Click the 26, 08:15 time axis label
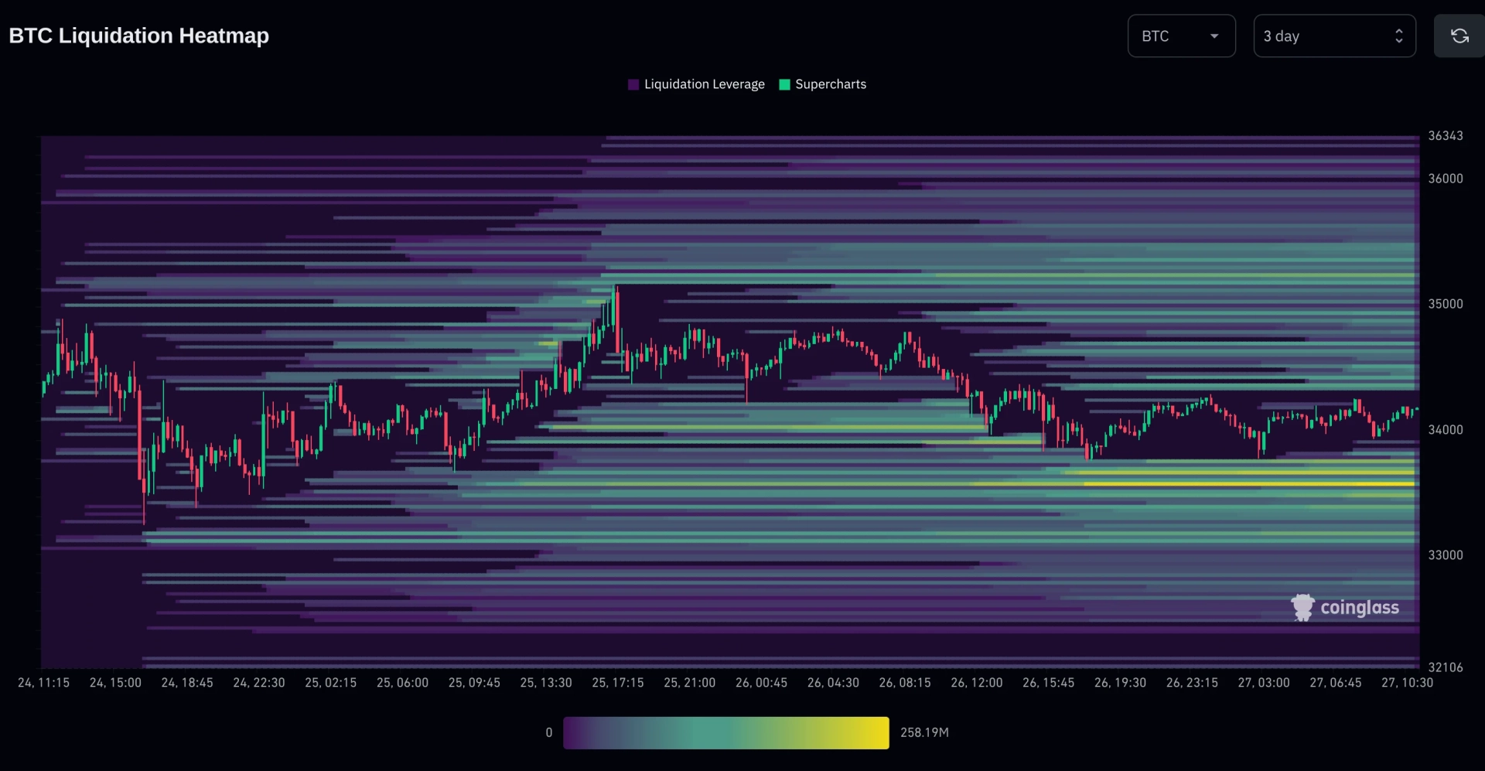 point(905,683)
